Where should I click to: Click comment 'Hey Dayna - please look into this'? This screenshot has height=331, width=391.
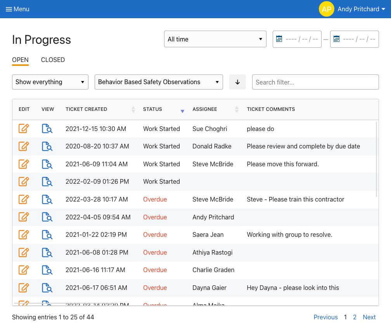tap(293, 288)
